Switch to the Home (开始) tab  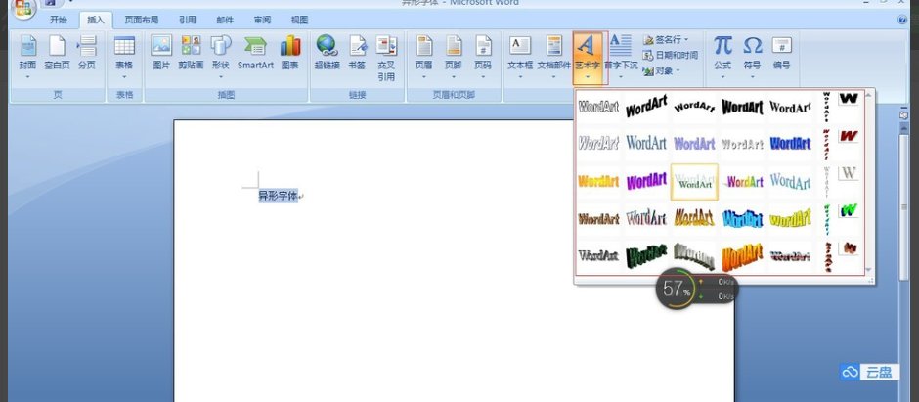58,20
